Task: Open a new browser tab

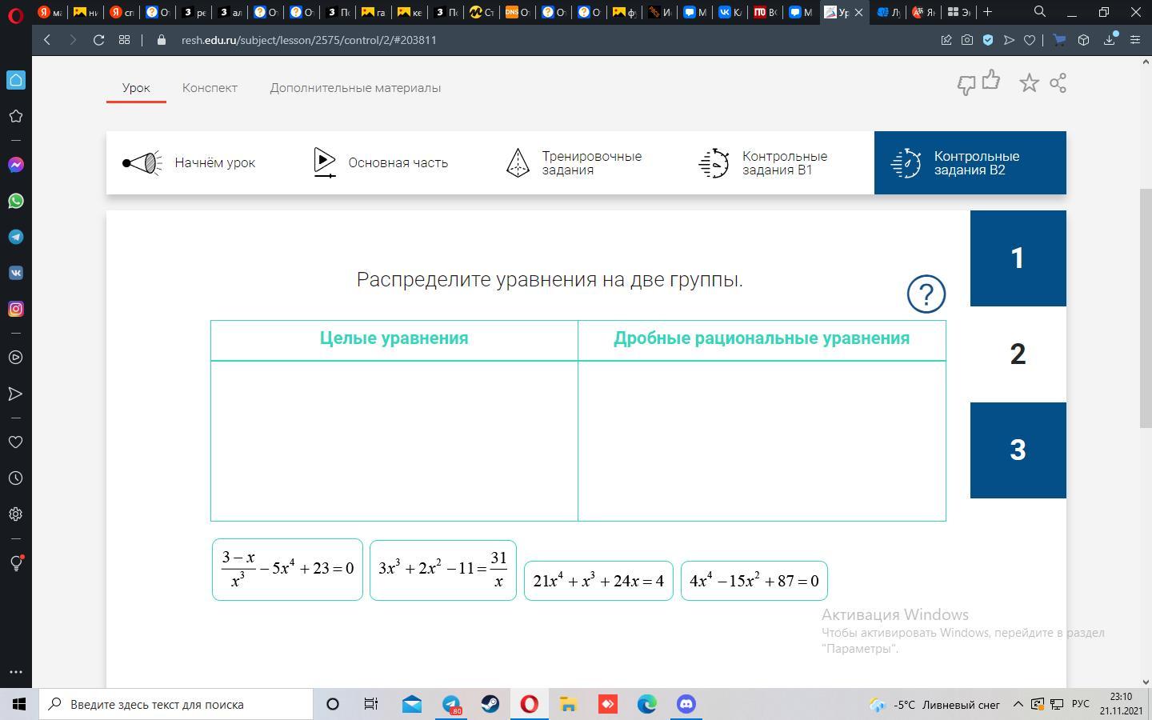Action: coord(987,12)
